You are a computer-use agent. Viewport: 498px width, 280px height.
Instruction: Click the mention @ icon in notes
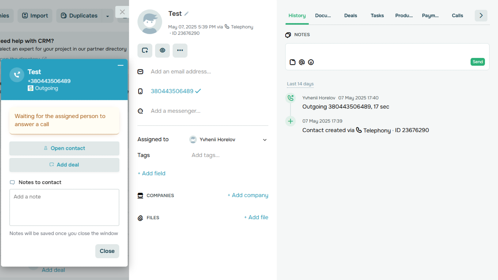click(x=301, y=62)
